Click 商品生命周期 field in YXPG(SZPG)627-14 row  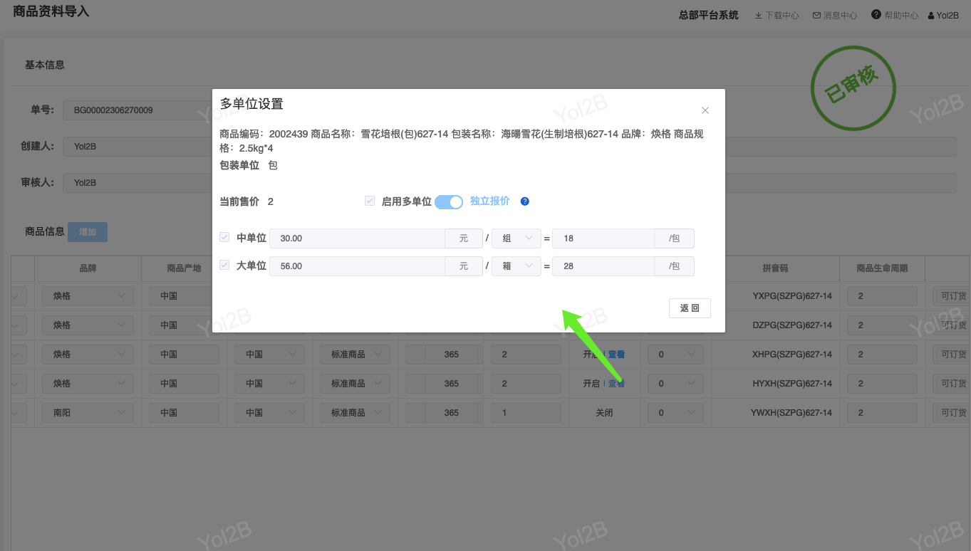(x=882, y=296)
